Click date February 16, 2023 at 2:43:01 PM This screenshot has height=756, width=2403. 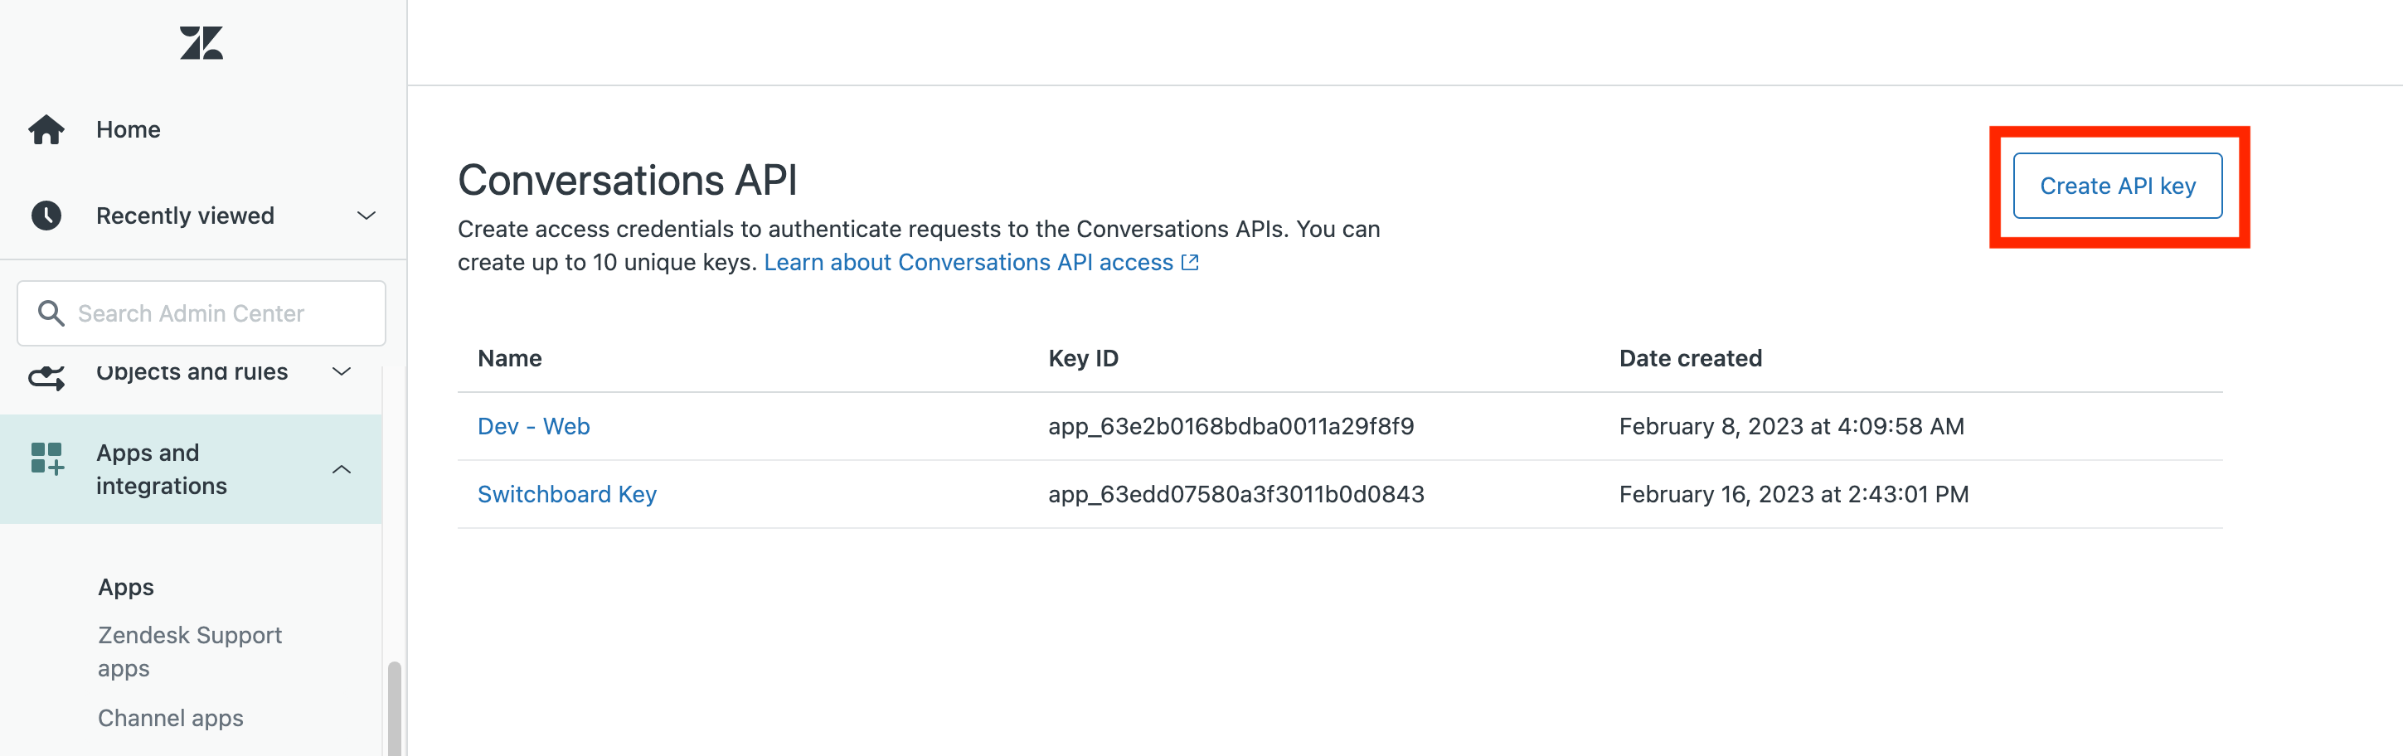pyautogui.click(x=1794, y=494)
